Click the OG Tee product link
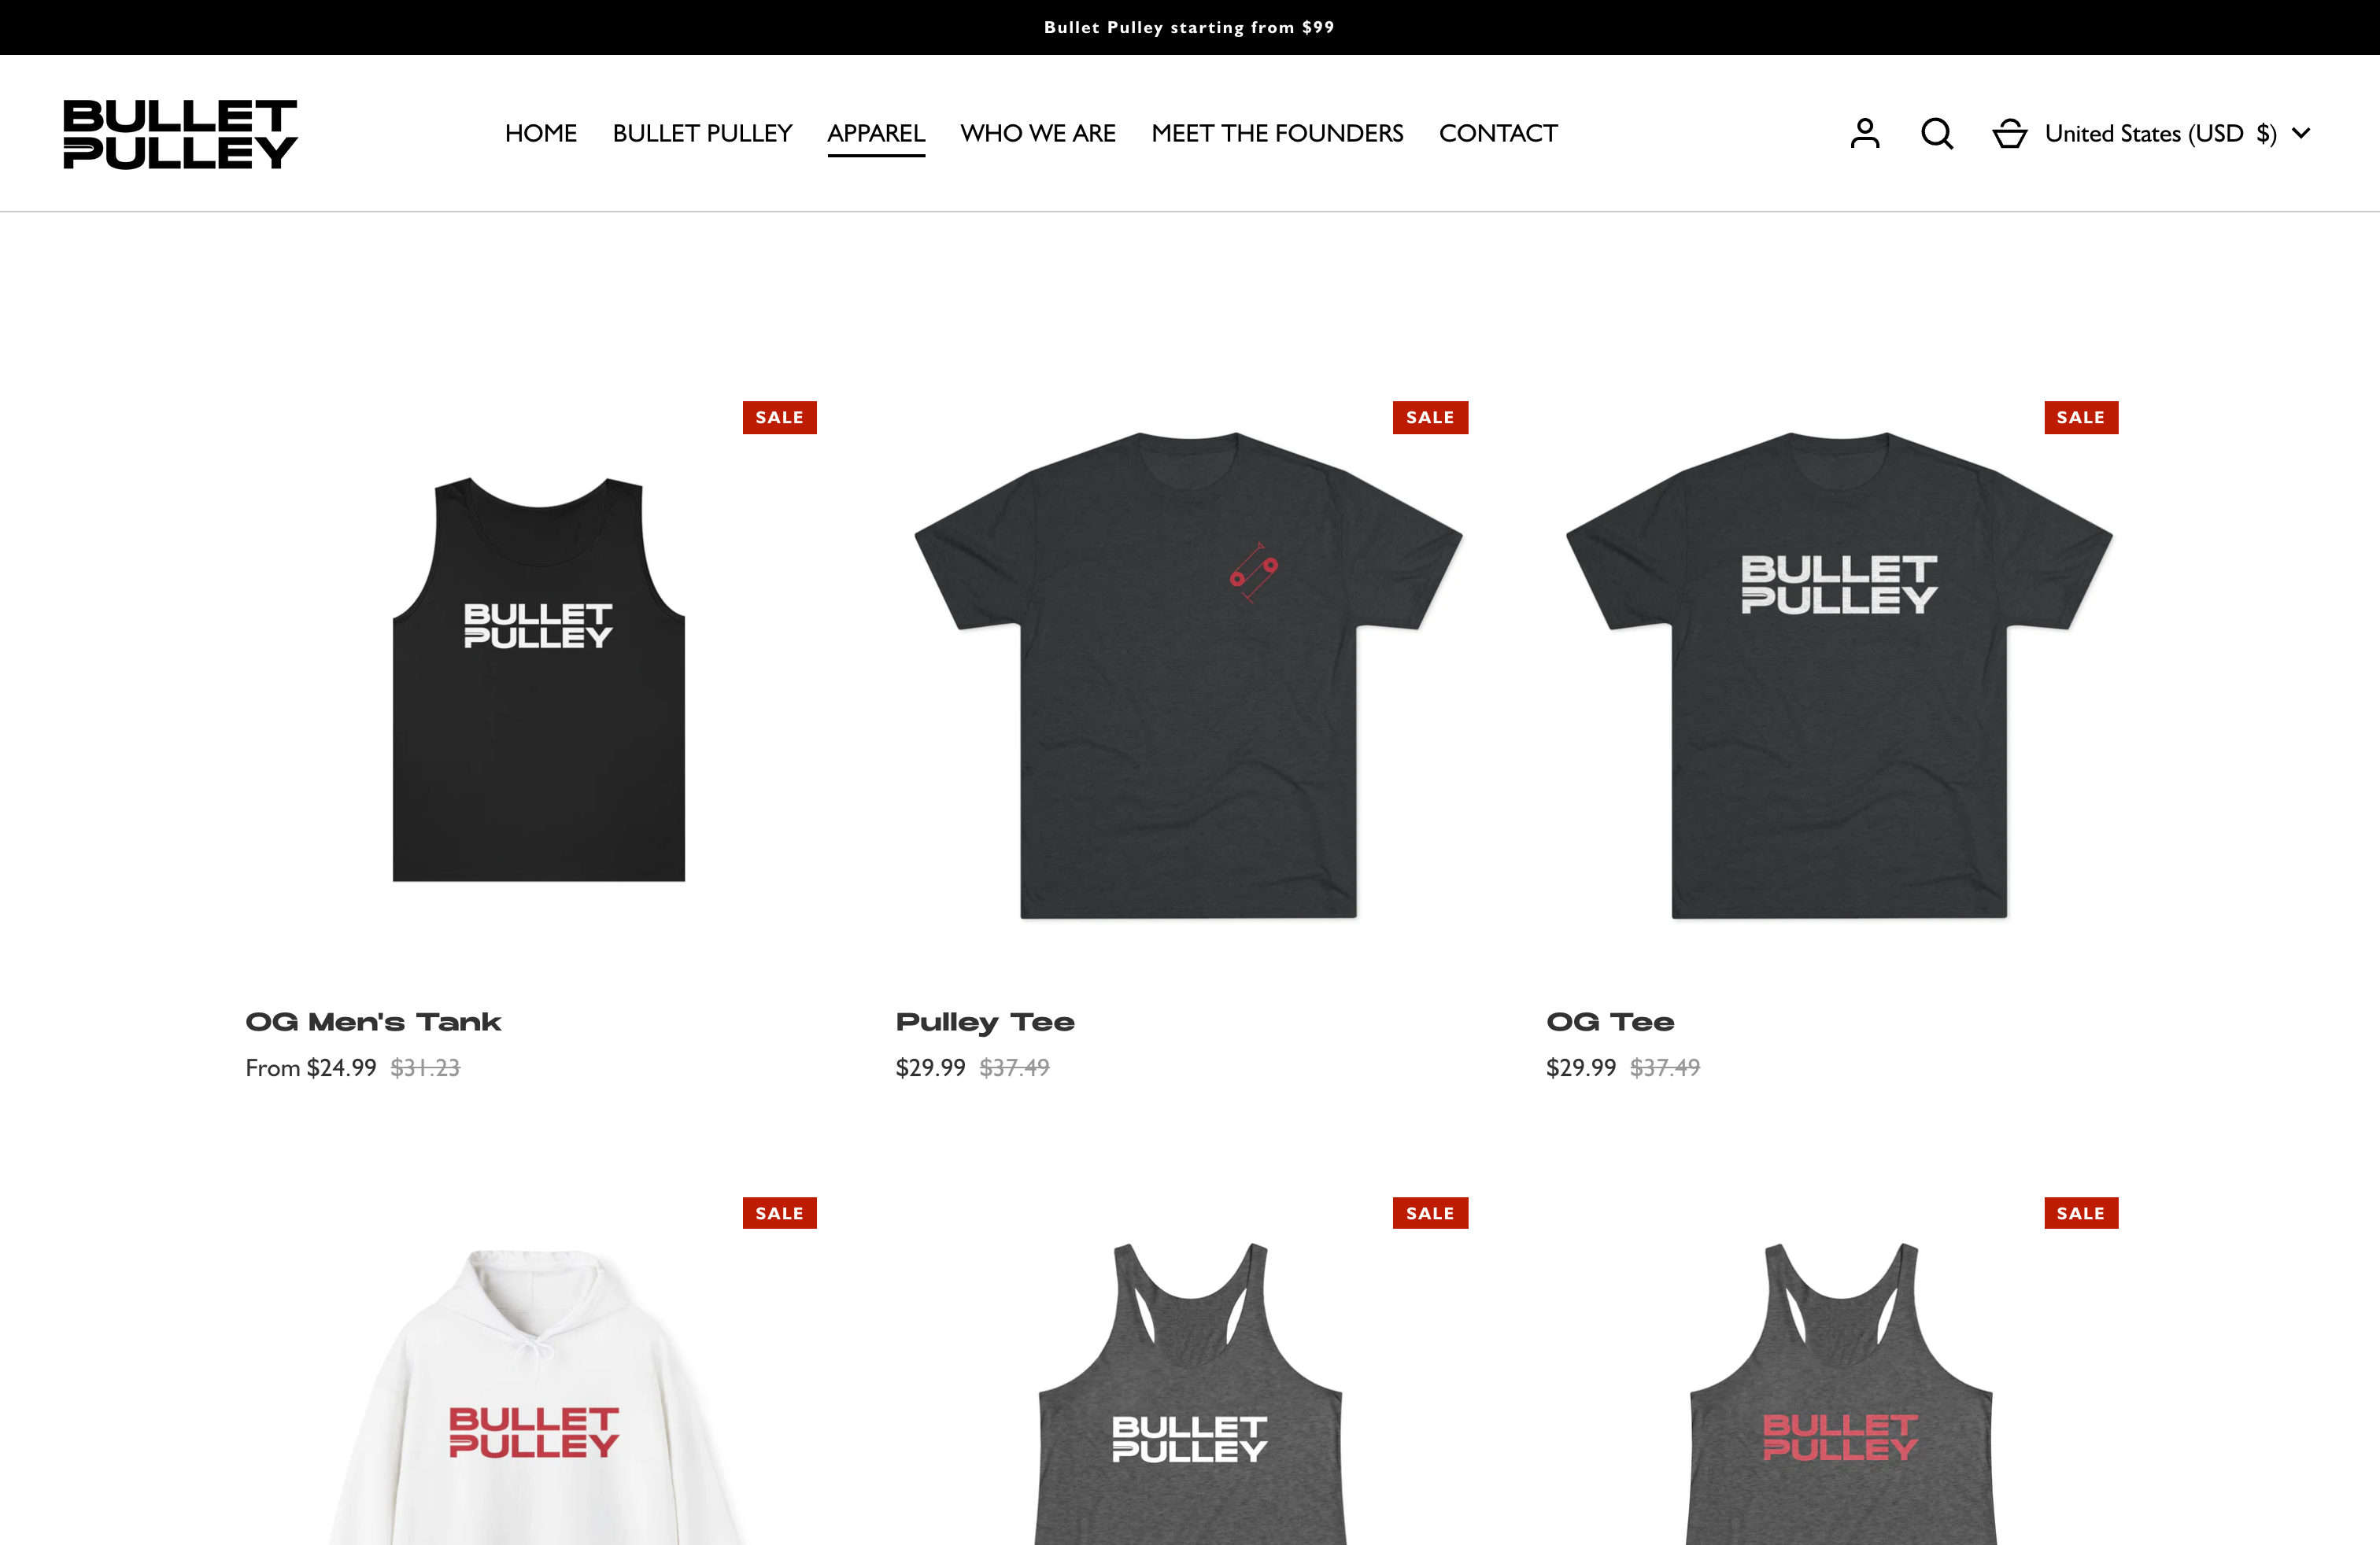Image resolution: width=2380 pixels, height=1545 pixels. (1609, 1021)
